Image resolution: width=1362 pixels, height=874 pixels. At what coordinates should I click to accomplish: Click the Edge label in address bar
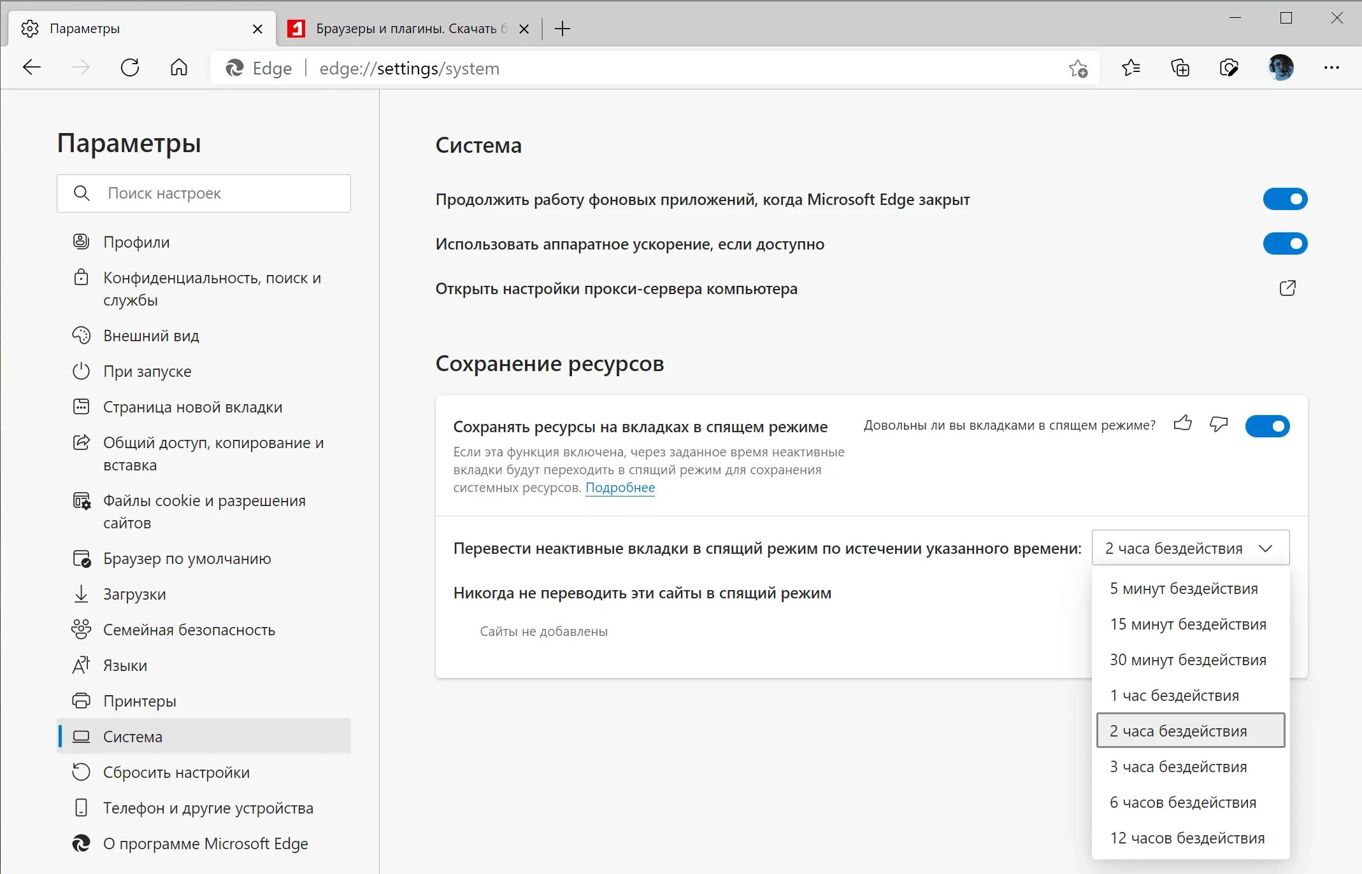tap(272, 68)
